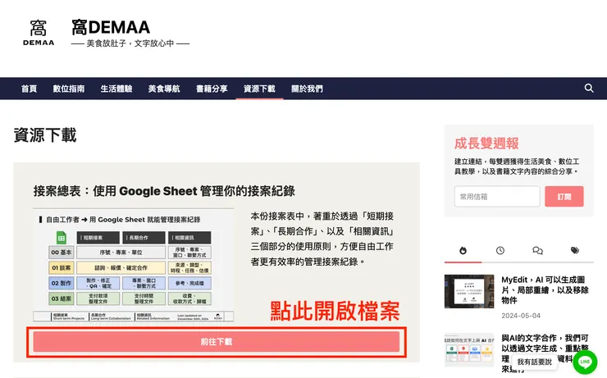Open 關於我們 menu item

(307, 89)
